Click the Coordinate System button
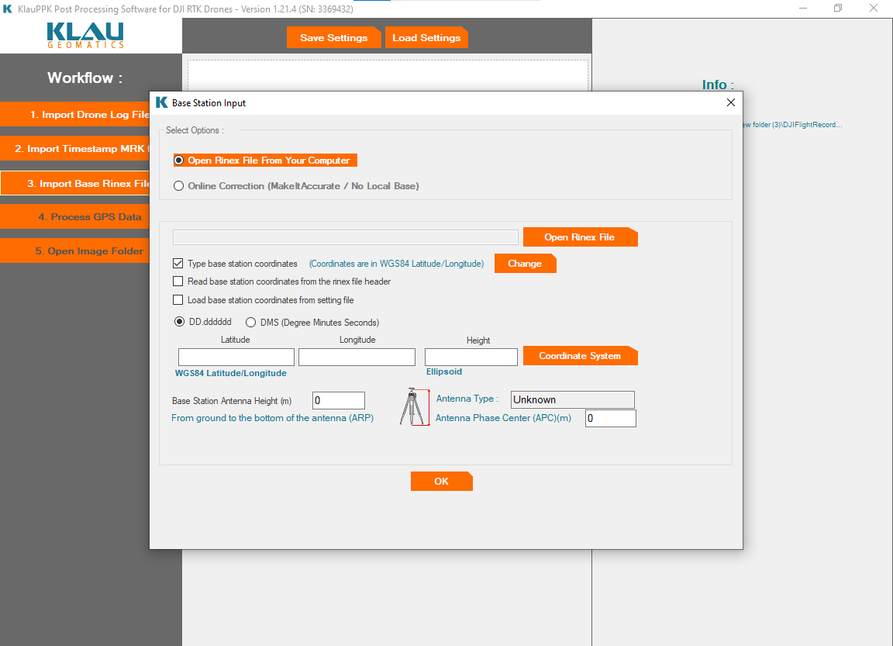893x646 pixels. (581, 355)
